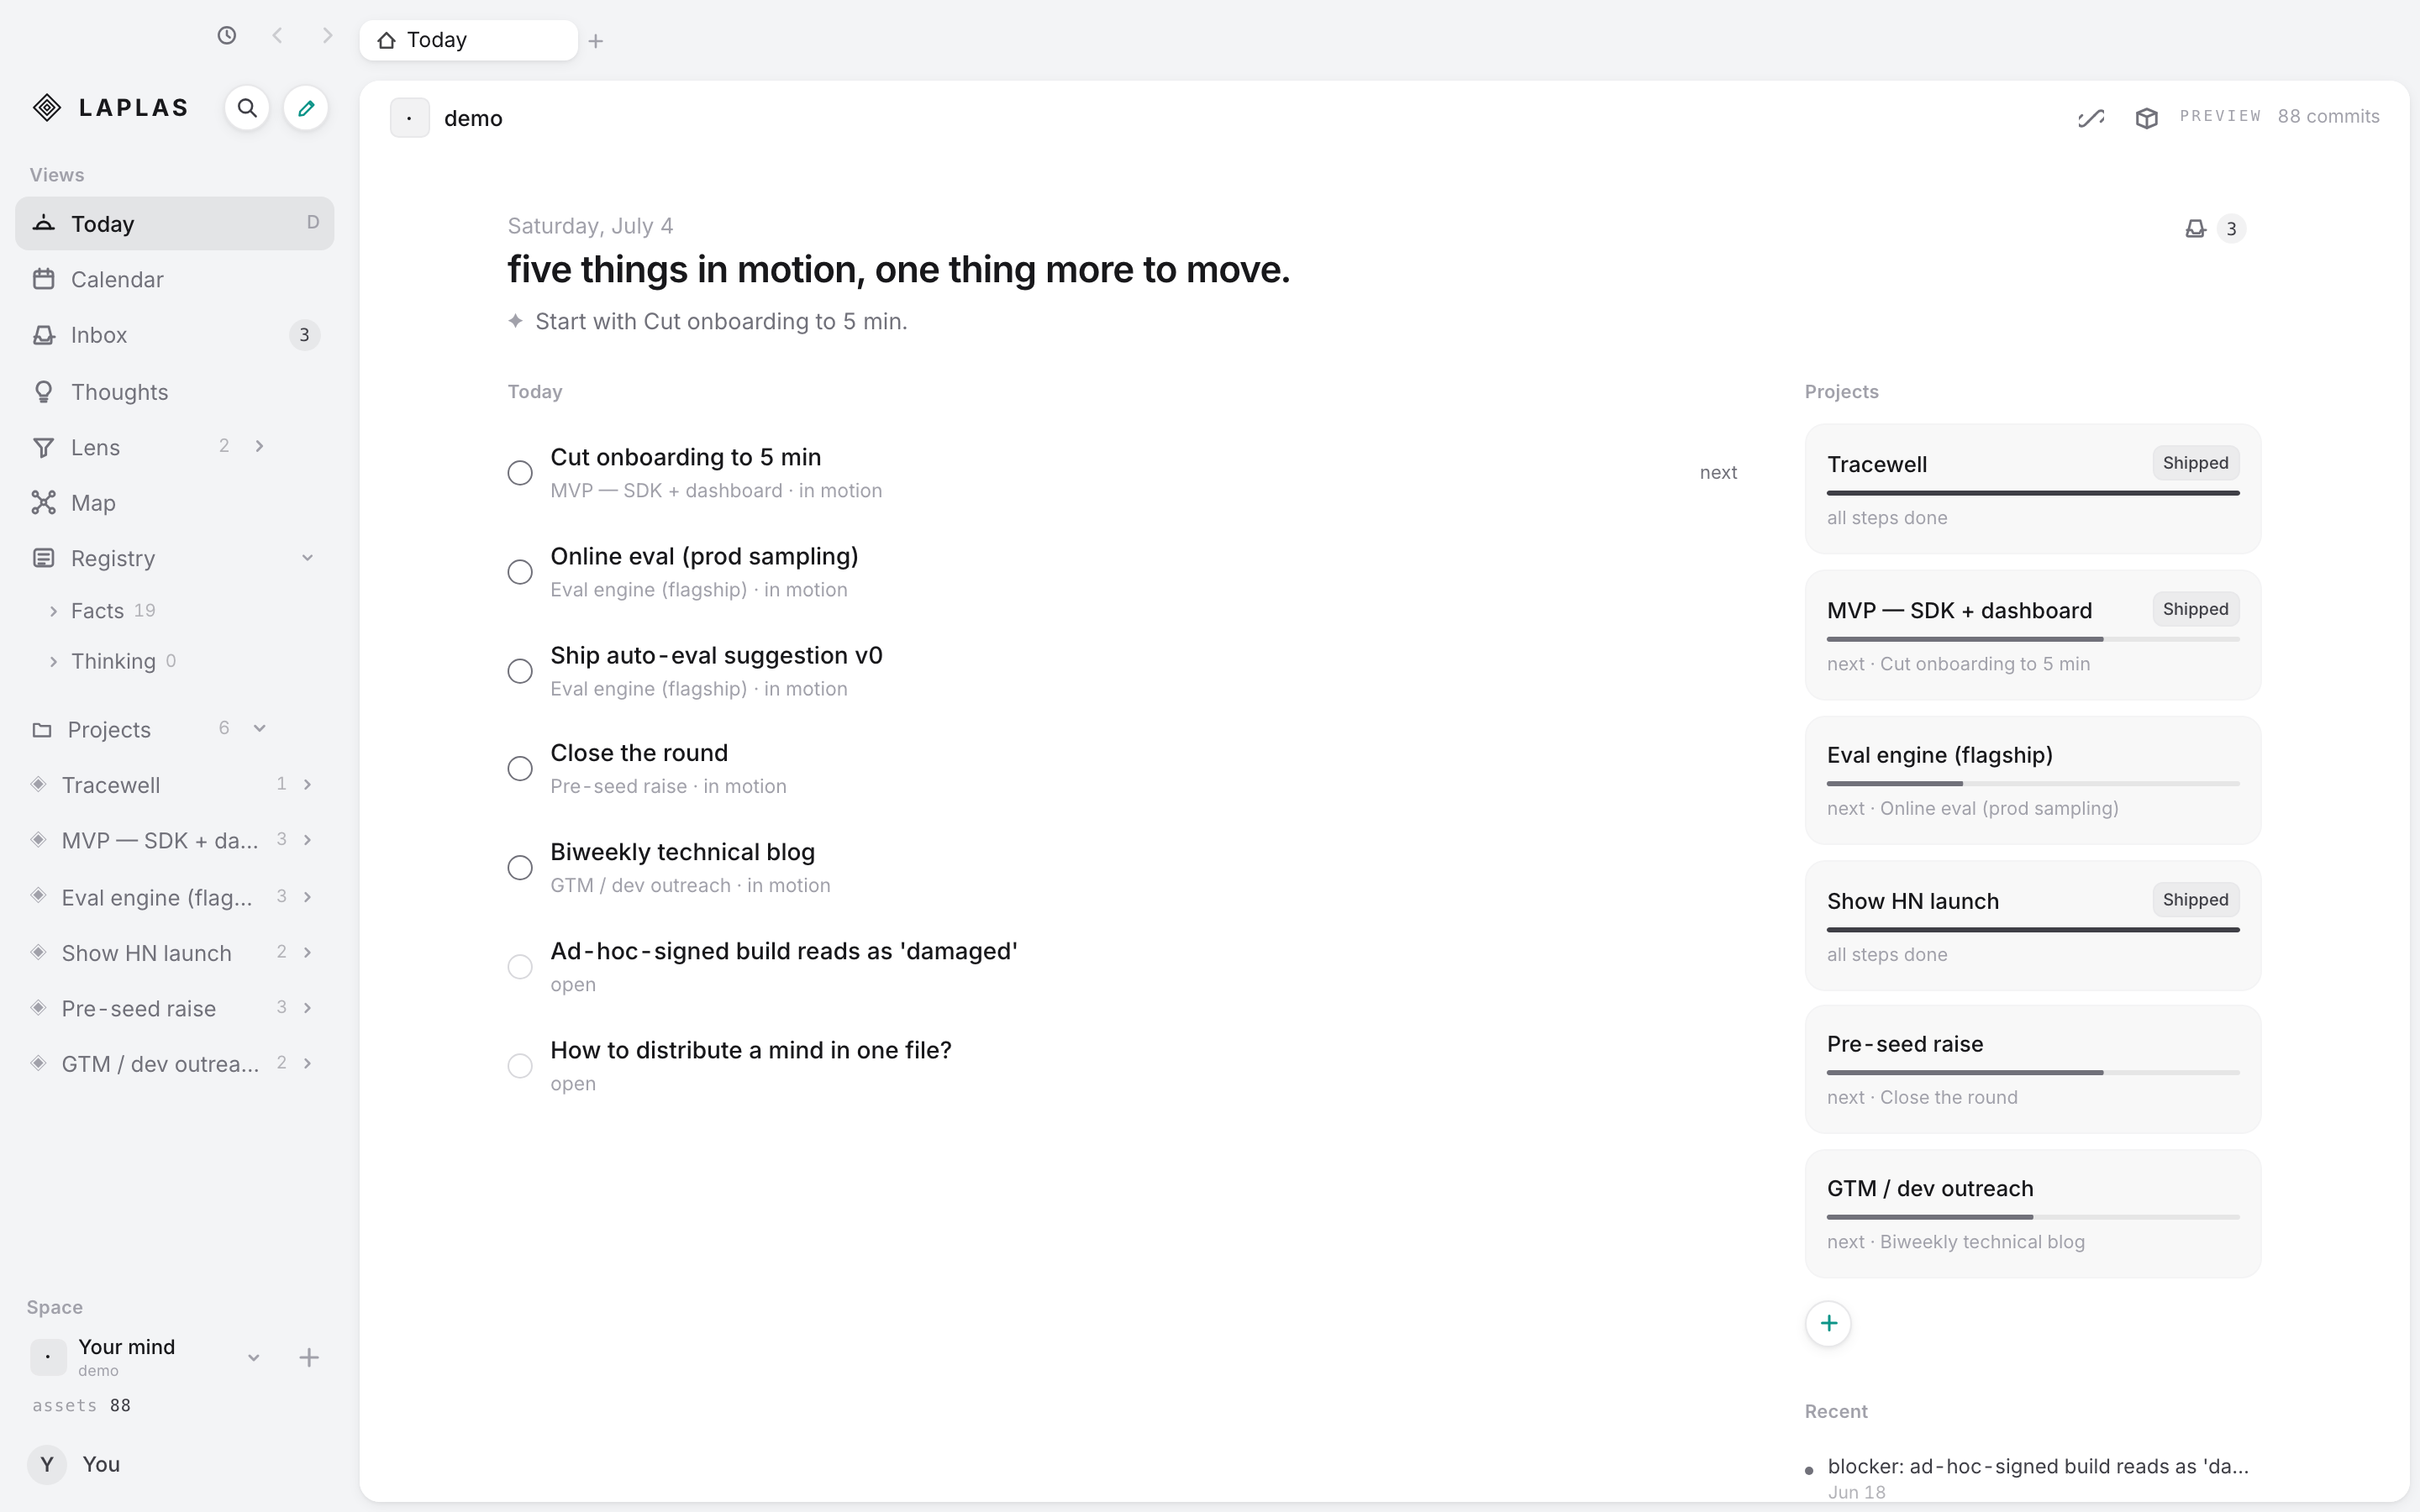The width and height of the screenshot is (2420, 1512).
Task: Click the sparkle icon beside Start with
Action: click(x=515, y=321)
